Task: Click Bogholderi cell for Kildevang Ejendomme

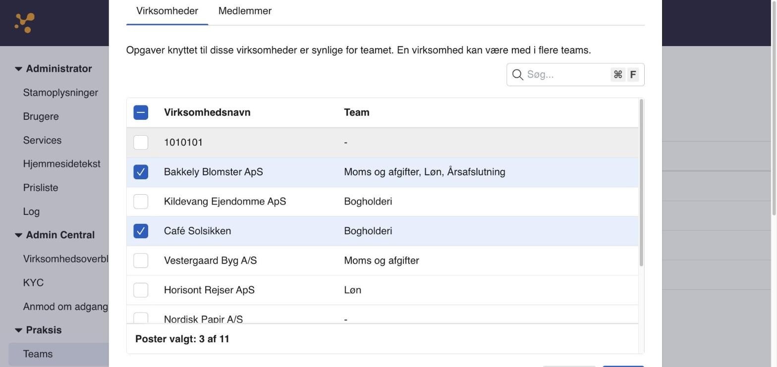Action: 368,202
